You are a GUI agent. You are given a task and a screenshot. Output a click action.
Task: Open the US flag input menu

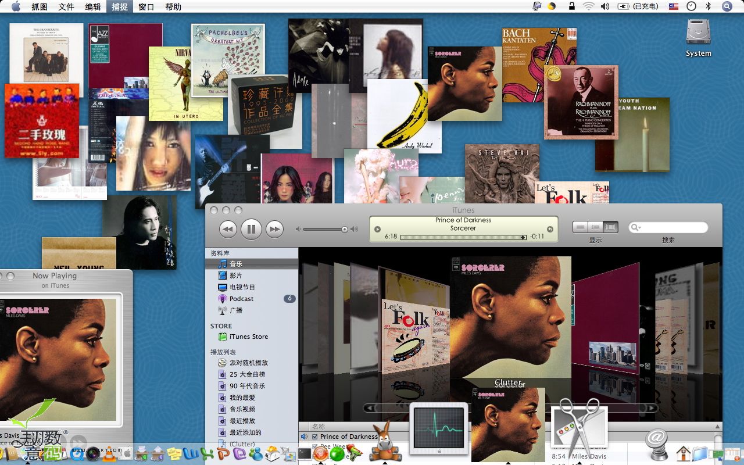pos(674,6)
